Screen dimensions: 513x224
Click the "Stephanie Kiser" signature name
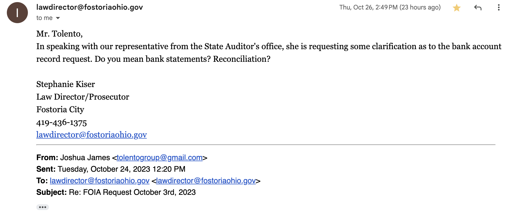[x=66, y=84]
